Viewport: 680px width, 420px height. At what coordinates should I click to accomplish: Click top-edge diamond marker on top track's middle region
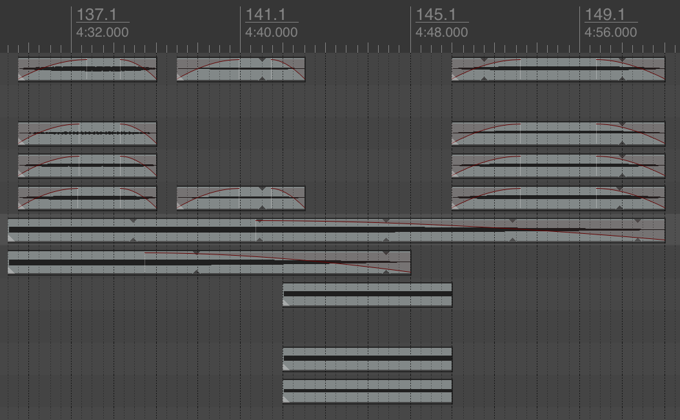tap(261, 60)
